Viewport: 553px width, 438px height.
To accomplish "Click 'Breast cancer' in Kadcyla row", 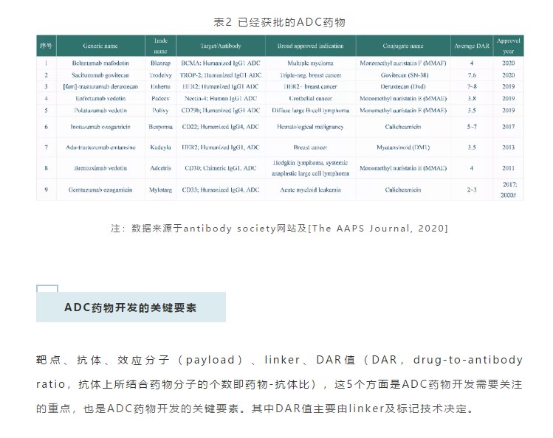I will pos(310,147).
